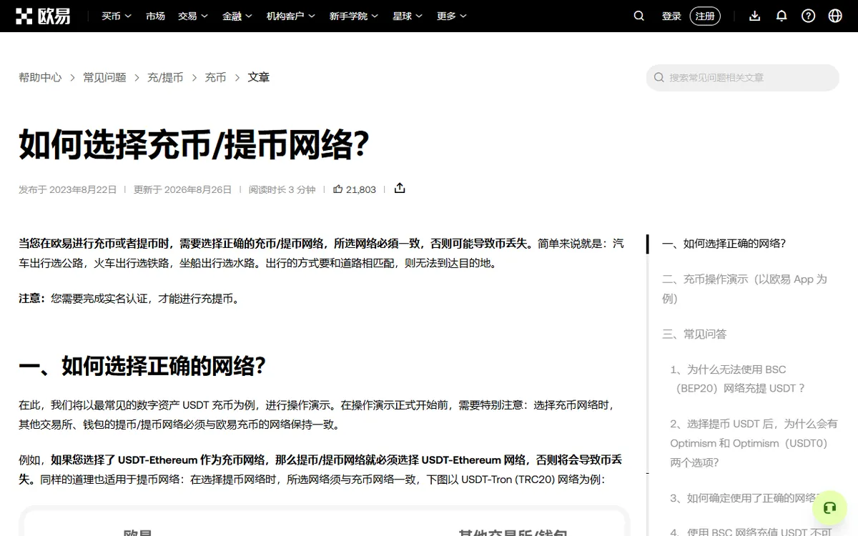Click the 文章 breadcrumb text
Viewport: 858px width, 536px height.
259,77
